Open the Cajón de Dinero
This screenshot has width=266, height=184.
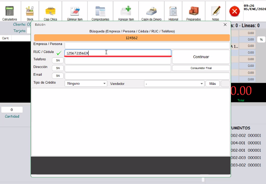151,11
